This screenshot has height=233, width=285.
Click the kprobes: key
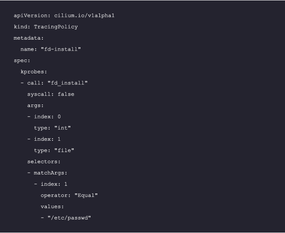(x=34, y=72)
